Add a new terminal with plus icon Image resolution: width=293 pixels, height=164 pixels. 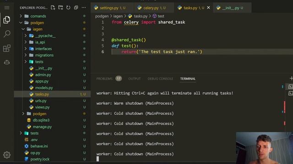pos(291,78)
